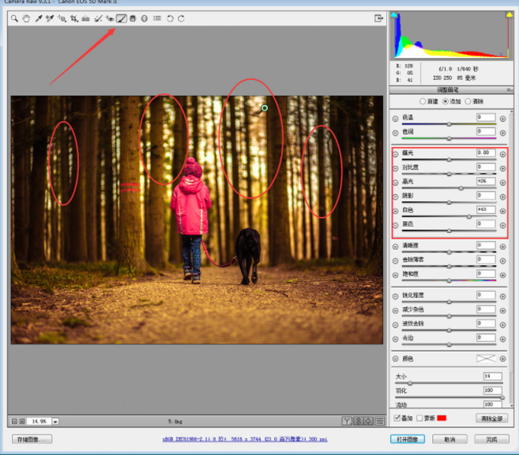Rotate image clockwise

point(181,18)
